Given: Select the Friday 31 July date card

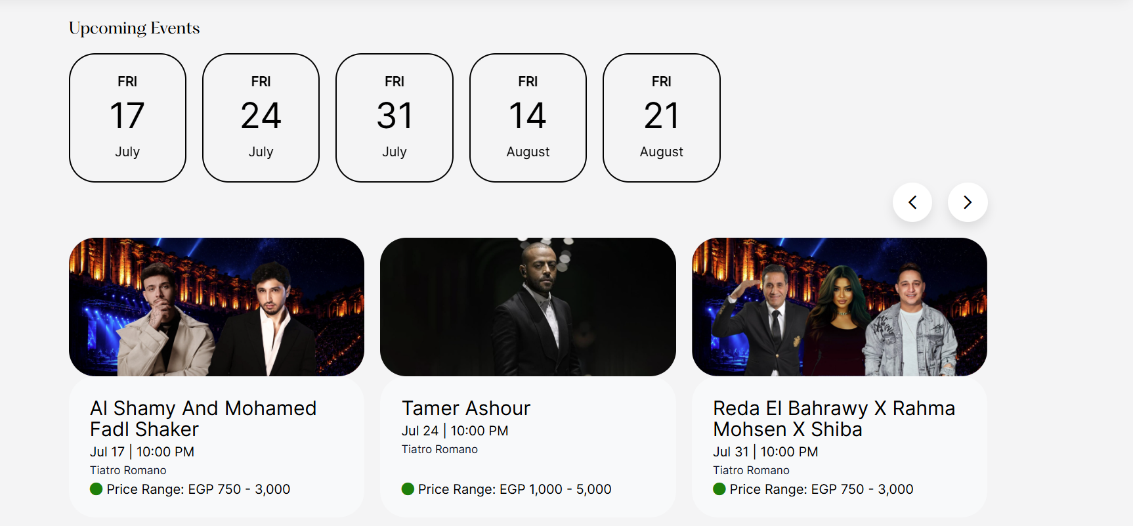Looking at the screenshot, I should pos(395,118).
